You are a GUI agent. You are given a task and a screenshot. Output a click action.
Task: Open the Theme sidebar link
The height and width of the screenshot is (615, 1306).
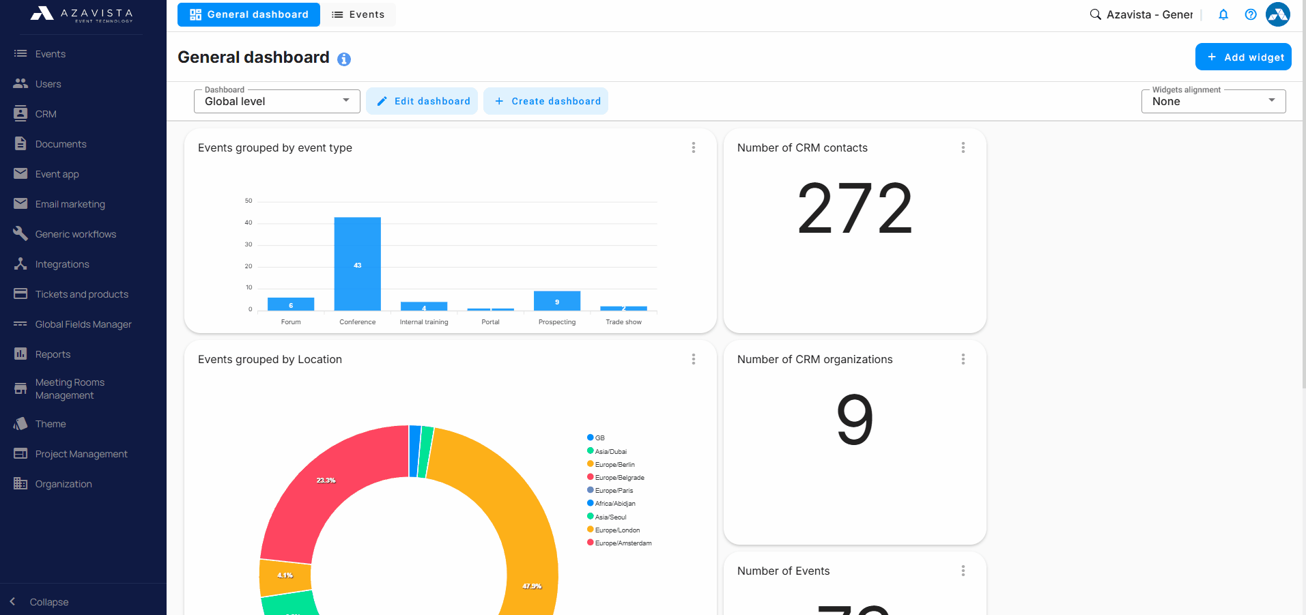coord(51,424)
